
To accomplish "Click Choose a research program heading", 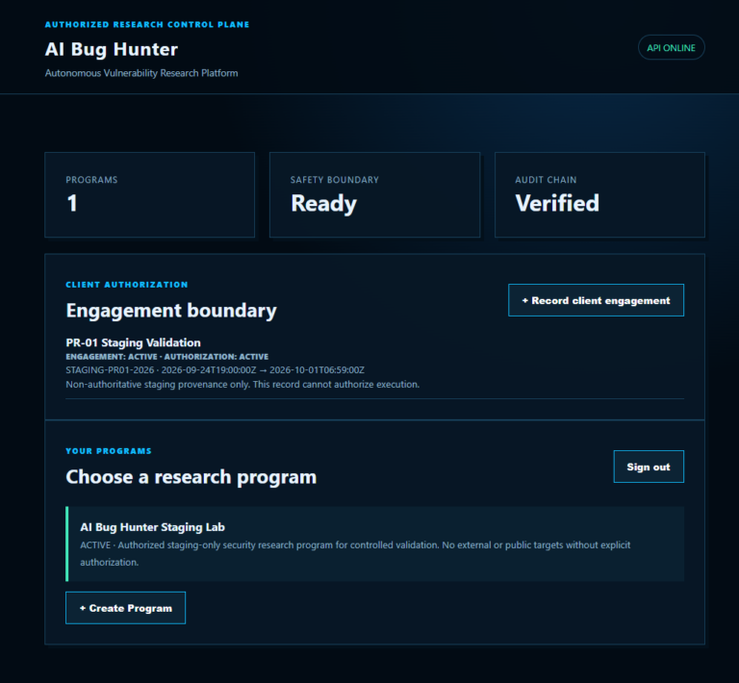I will pos(191,477).
